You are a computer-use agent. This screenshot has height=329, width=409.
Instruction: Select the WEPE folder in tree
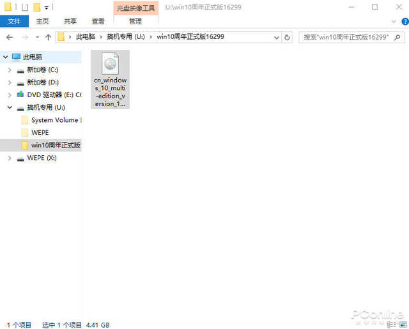(x=40, y=132)
